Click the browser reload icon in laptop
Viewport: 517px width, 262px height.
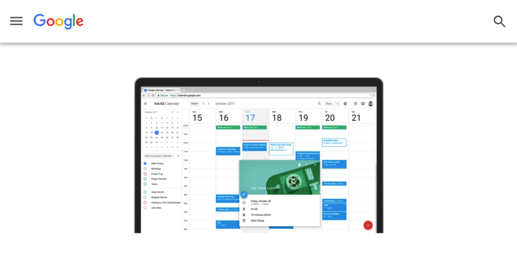pyautogui.click(x=153, y=95)
